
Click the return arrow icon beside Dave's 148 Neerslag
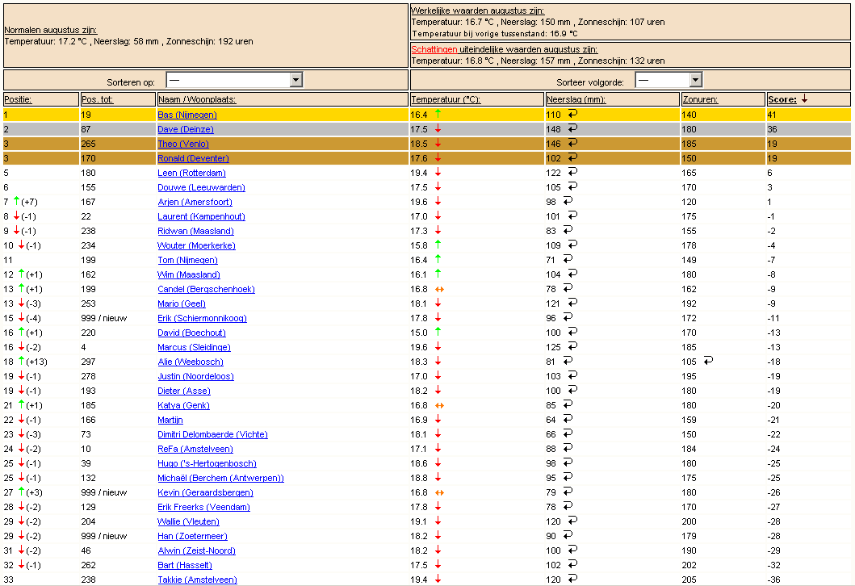[572, 128]
